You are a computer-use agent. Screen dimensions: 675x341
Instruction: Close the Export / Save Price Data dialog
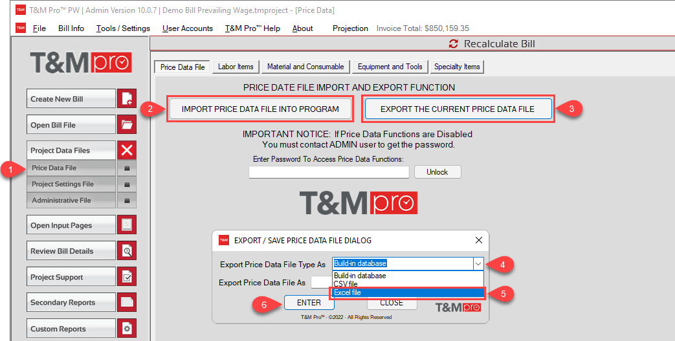pyautogui.click(x=479, y=240)
